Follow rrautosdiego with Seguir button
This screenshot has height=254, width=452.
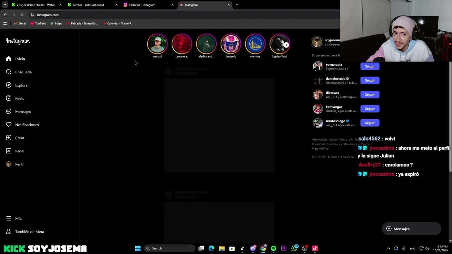370,123
